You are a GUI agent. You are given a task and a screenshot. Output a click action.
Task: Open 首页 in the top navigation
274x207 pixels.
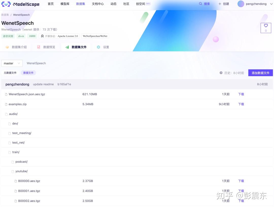51,4
